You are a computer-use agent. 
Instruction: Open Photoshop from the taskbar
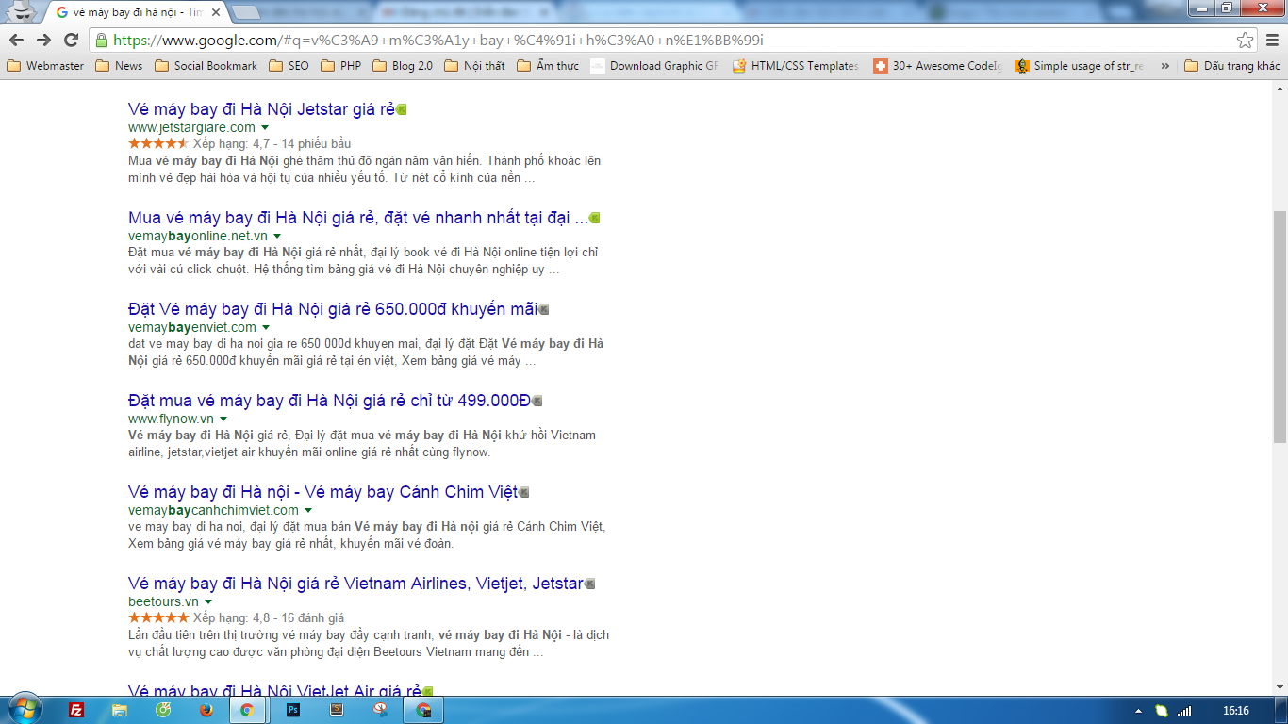(292, 710)
